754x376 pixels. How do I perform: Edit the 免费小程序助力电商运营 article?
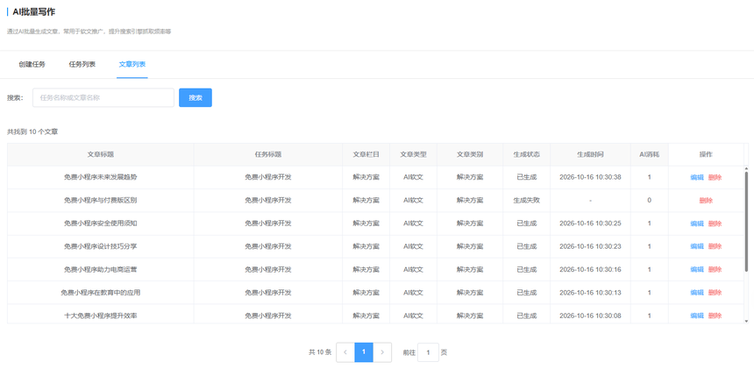point(697,270)
